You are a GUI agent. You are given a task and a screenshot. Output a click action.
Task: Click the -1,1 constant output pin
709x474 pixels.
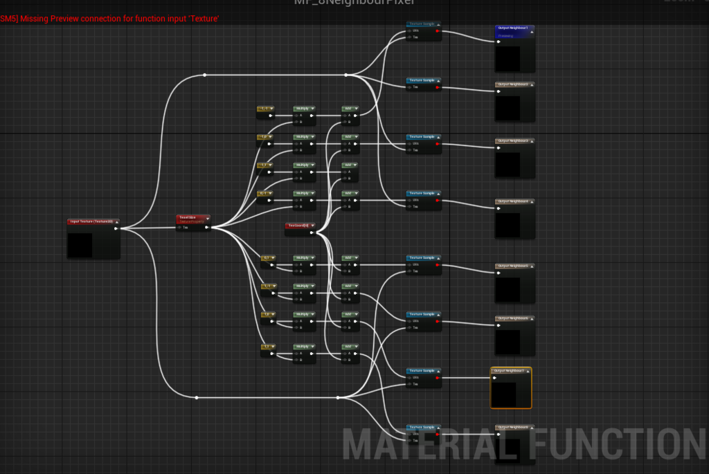click(x=269, y=172)
